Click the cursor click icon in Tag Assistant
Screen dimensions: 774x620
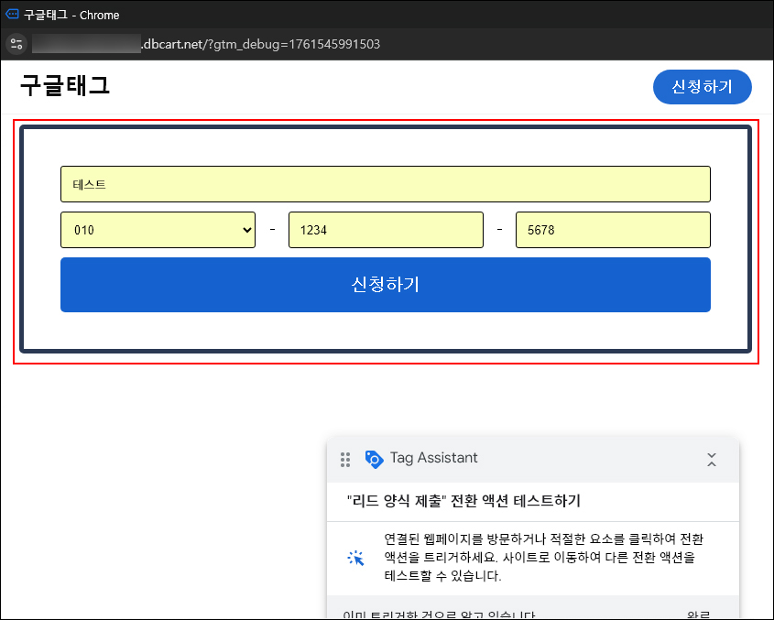[356, 558]
